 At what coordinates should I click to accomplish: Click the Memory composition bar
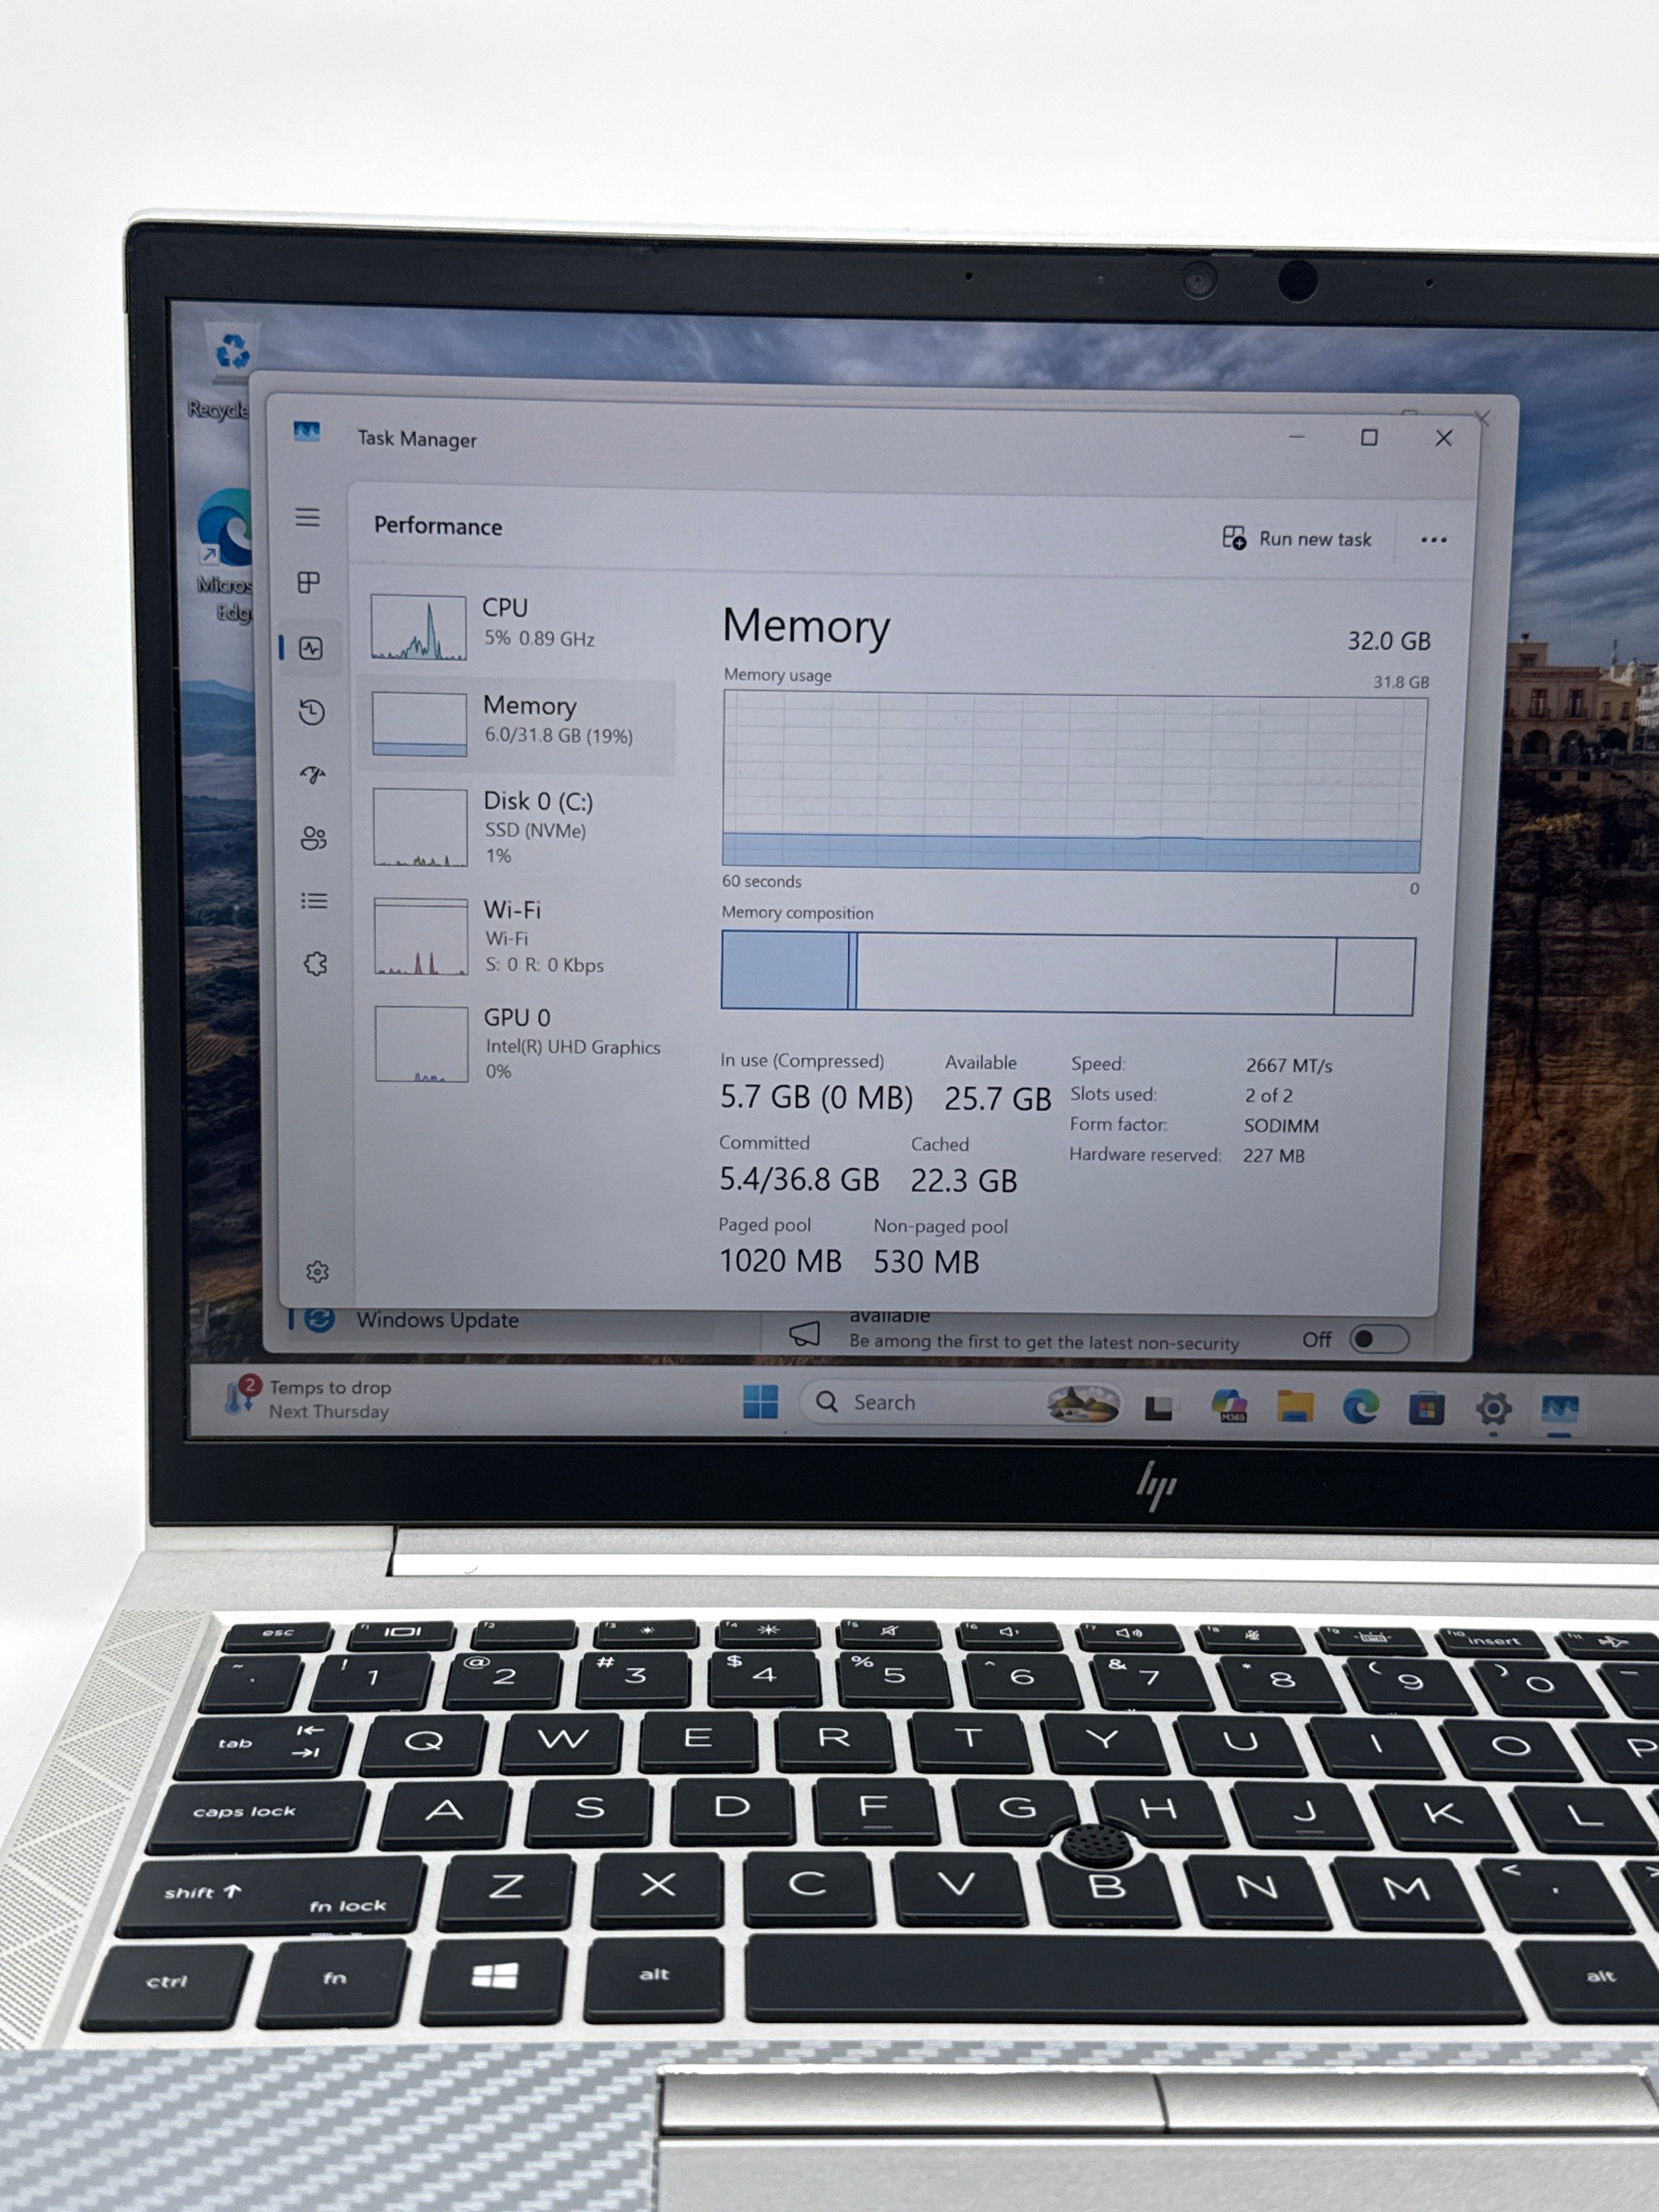1067,973
